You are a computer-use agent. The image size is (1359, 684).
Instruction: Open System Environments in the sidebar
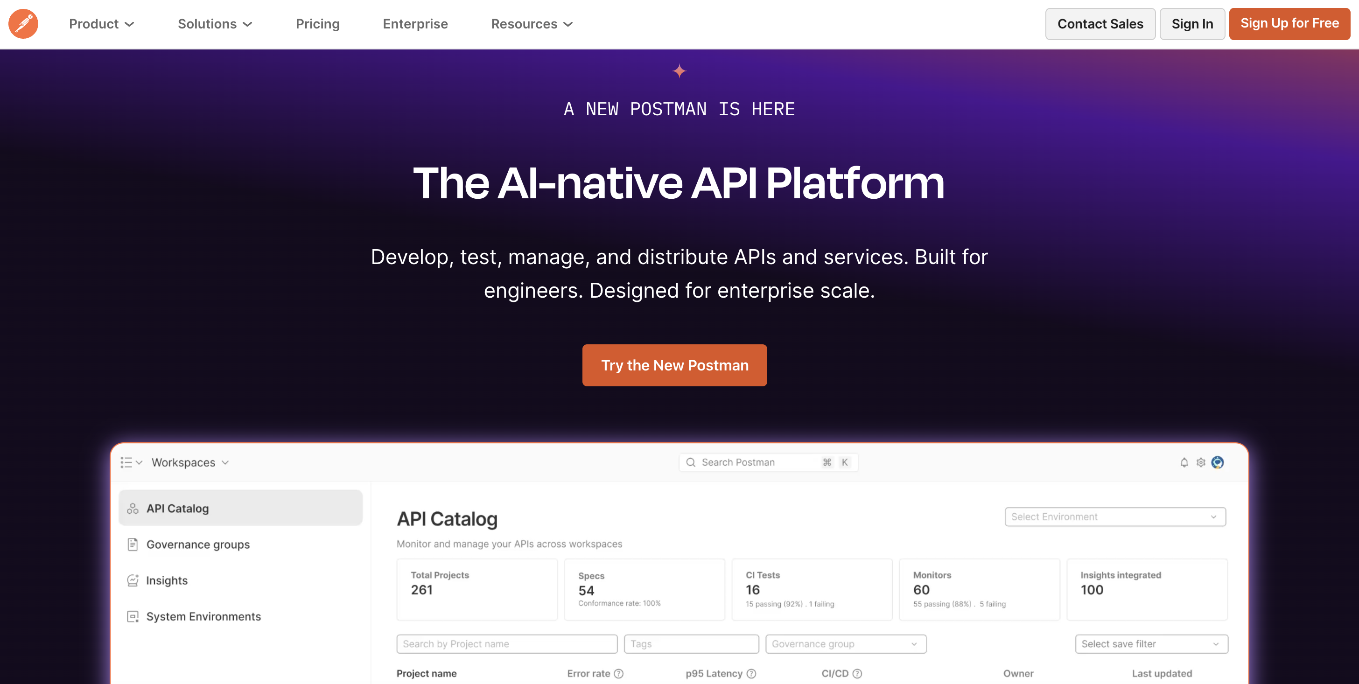pos(203,616)
